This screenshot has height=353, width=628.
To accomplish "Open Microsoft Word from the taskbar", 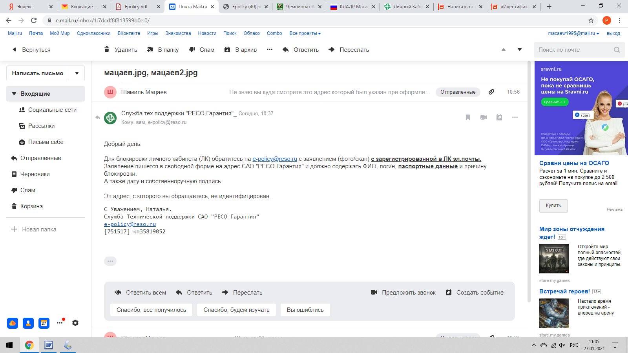I will [x=49, y=345].
